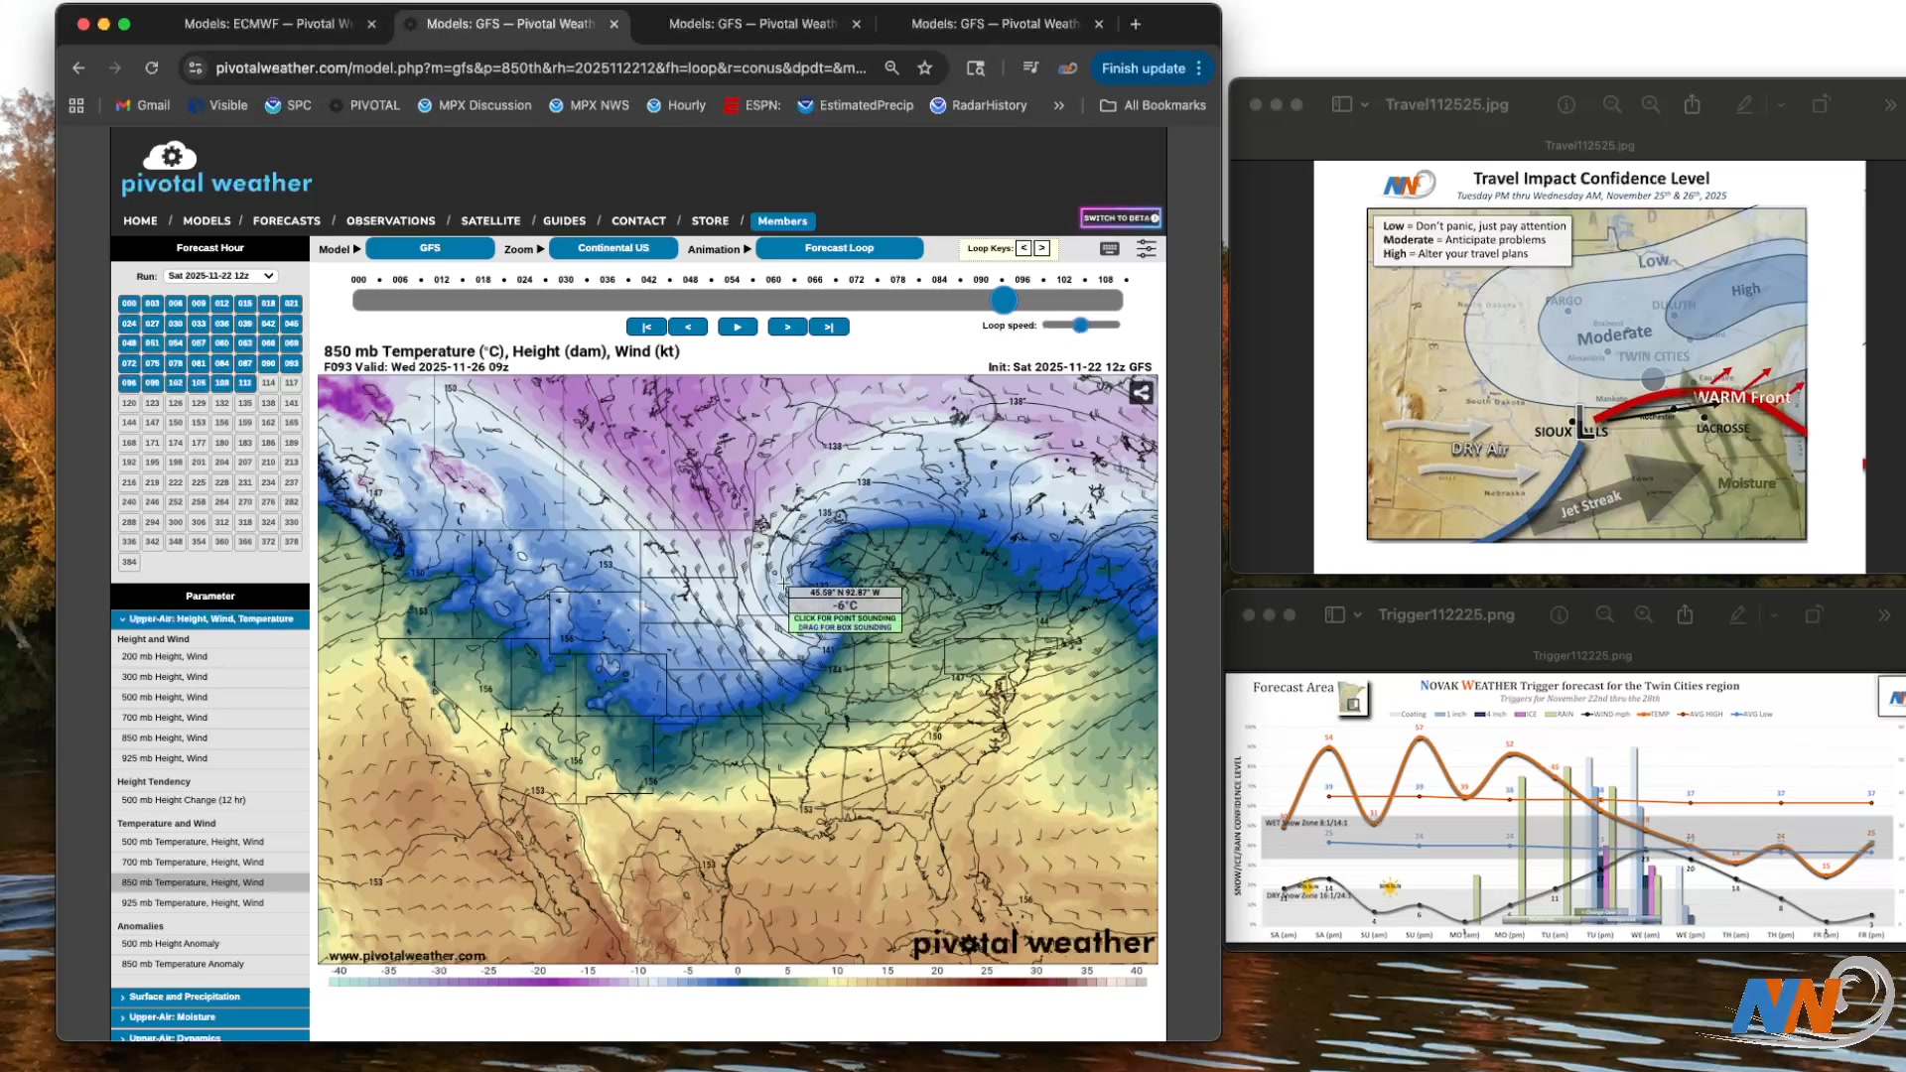Click share icon in Travel112525.jpg window
Screen dimensions: 1906x1072
(x=1693, y=104)
